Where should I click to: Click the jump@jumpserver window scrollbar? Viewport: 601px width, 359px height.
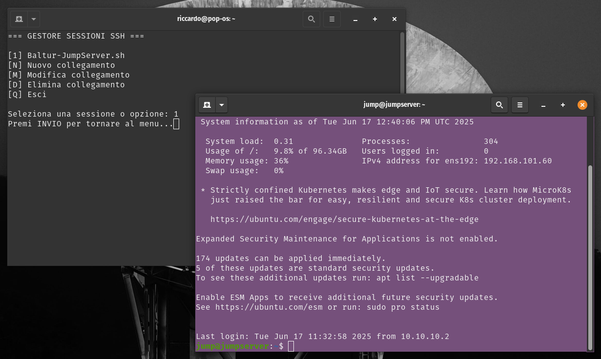(x=590, y=258)
